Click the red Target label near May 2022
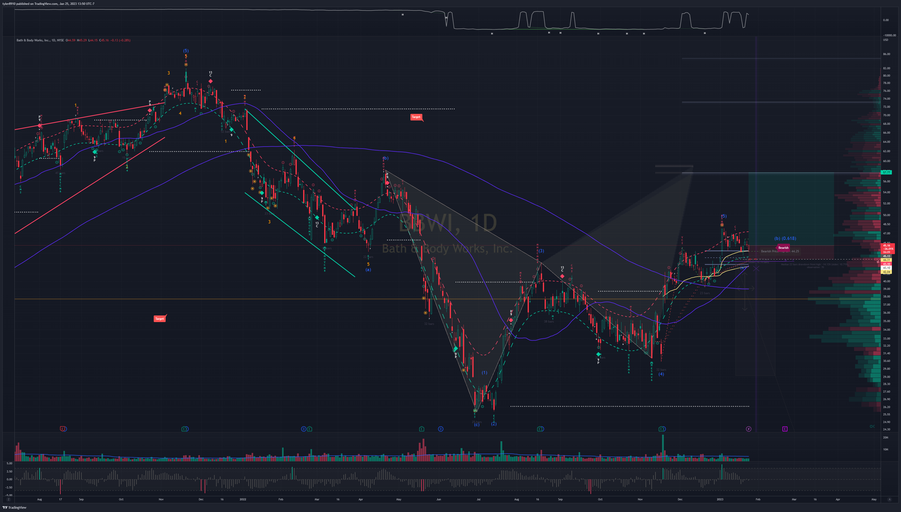 [416, 117]
